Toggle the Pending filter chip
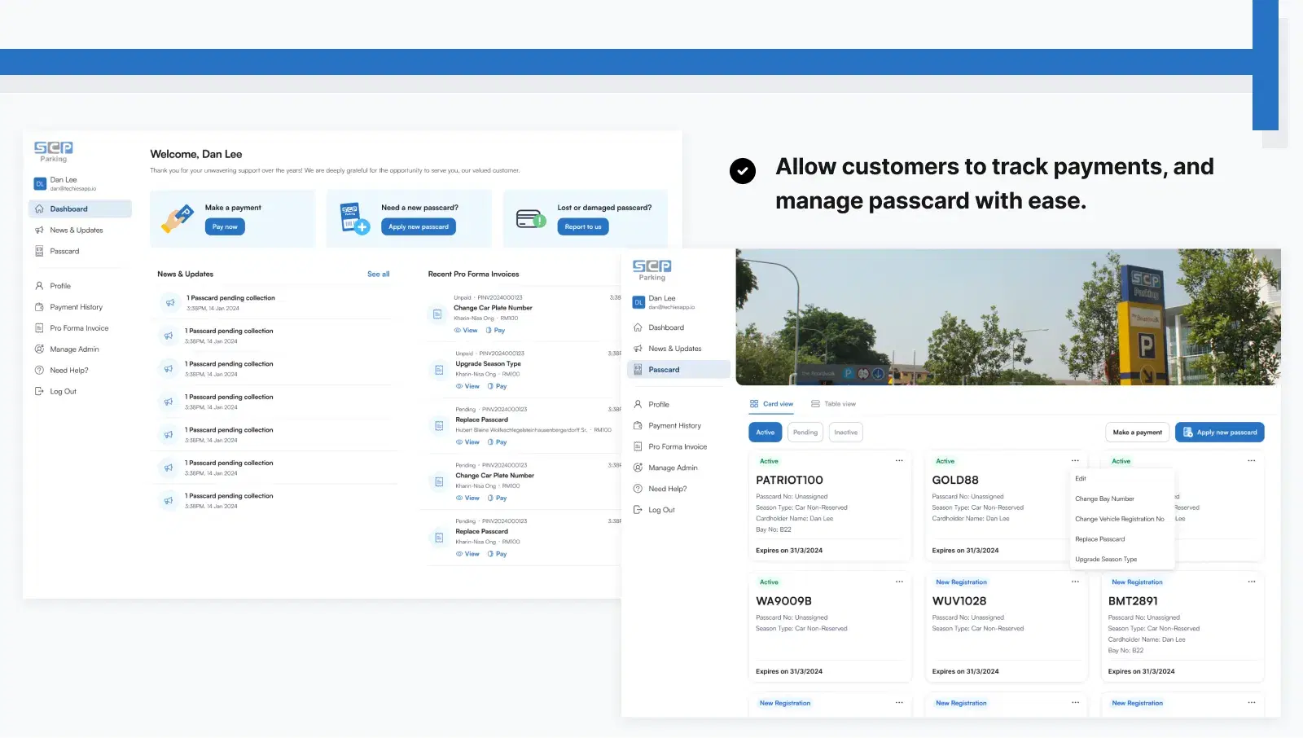The width and height of the screenshot is (1303, 738). (x=805, y=433)
